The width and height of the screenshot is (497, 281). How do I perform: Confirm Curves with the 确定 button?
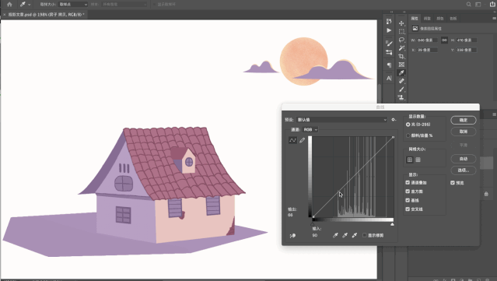[x=464, y=120]
